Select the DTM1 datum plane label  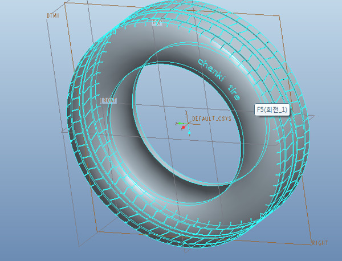(x=53, y=16)
